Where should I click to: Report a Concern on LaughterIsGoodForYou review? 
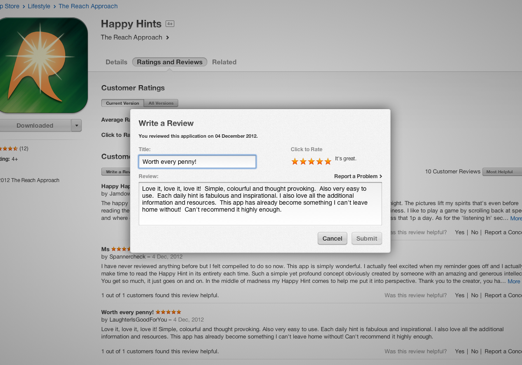click(503, 352)
